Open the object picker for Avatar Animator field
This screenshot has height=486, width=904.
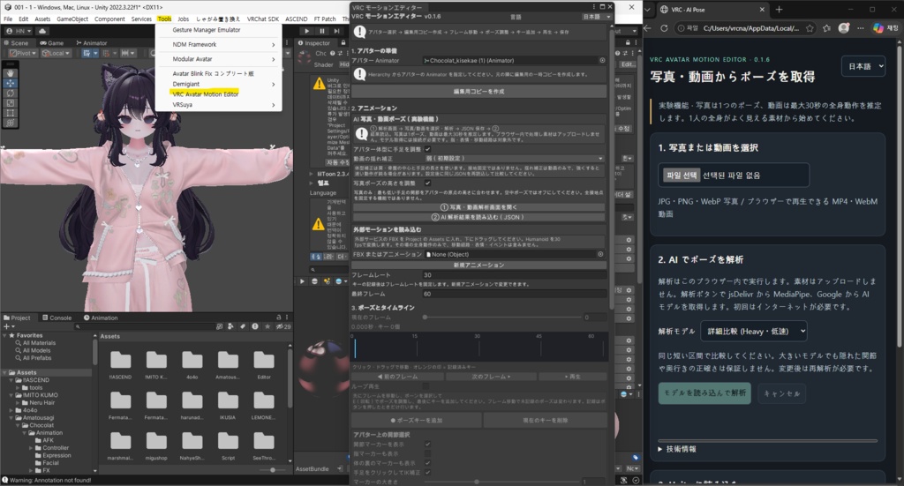[x=602, y=60]
